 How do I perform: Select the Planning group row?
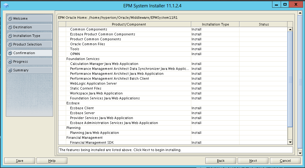click(x=173, y=128)
